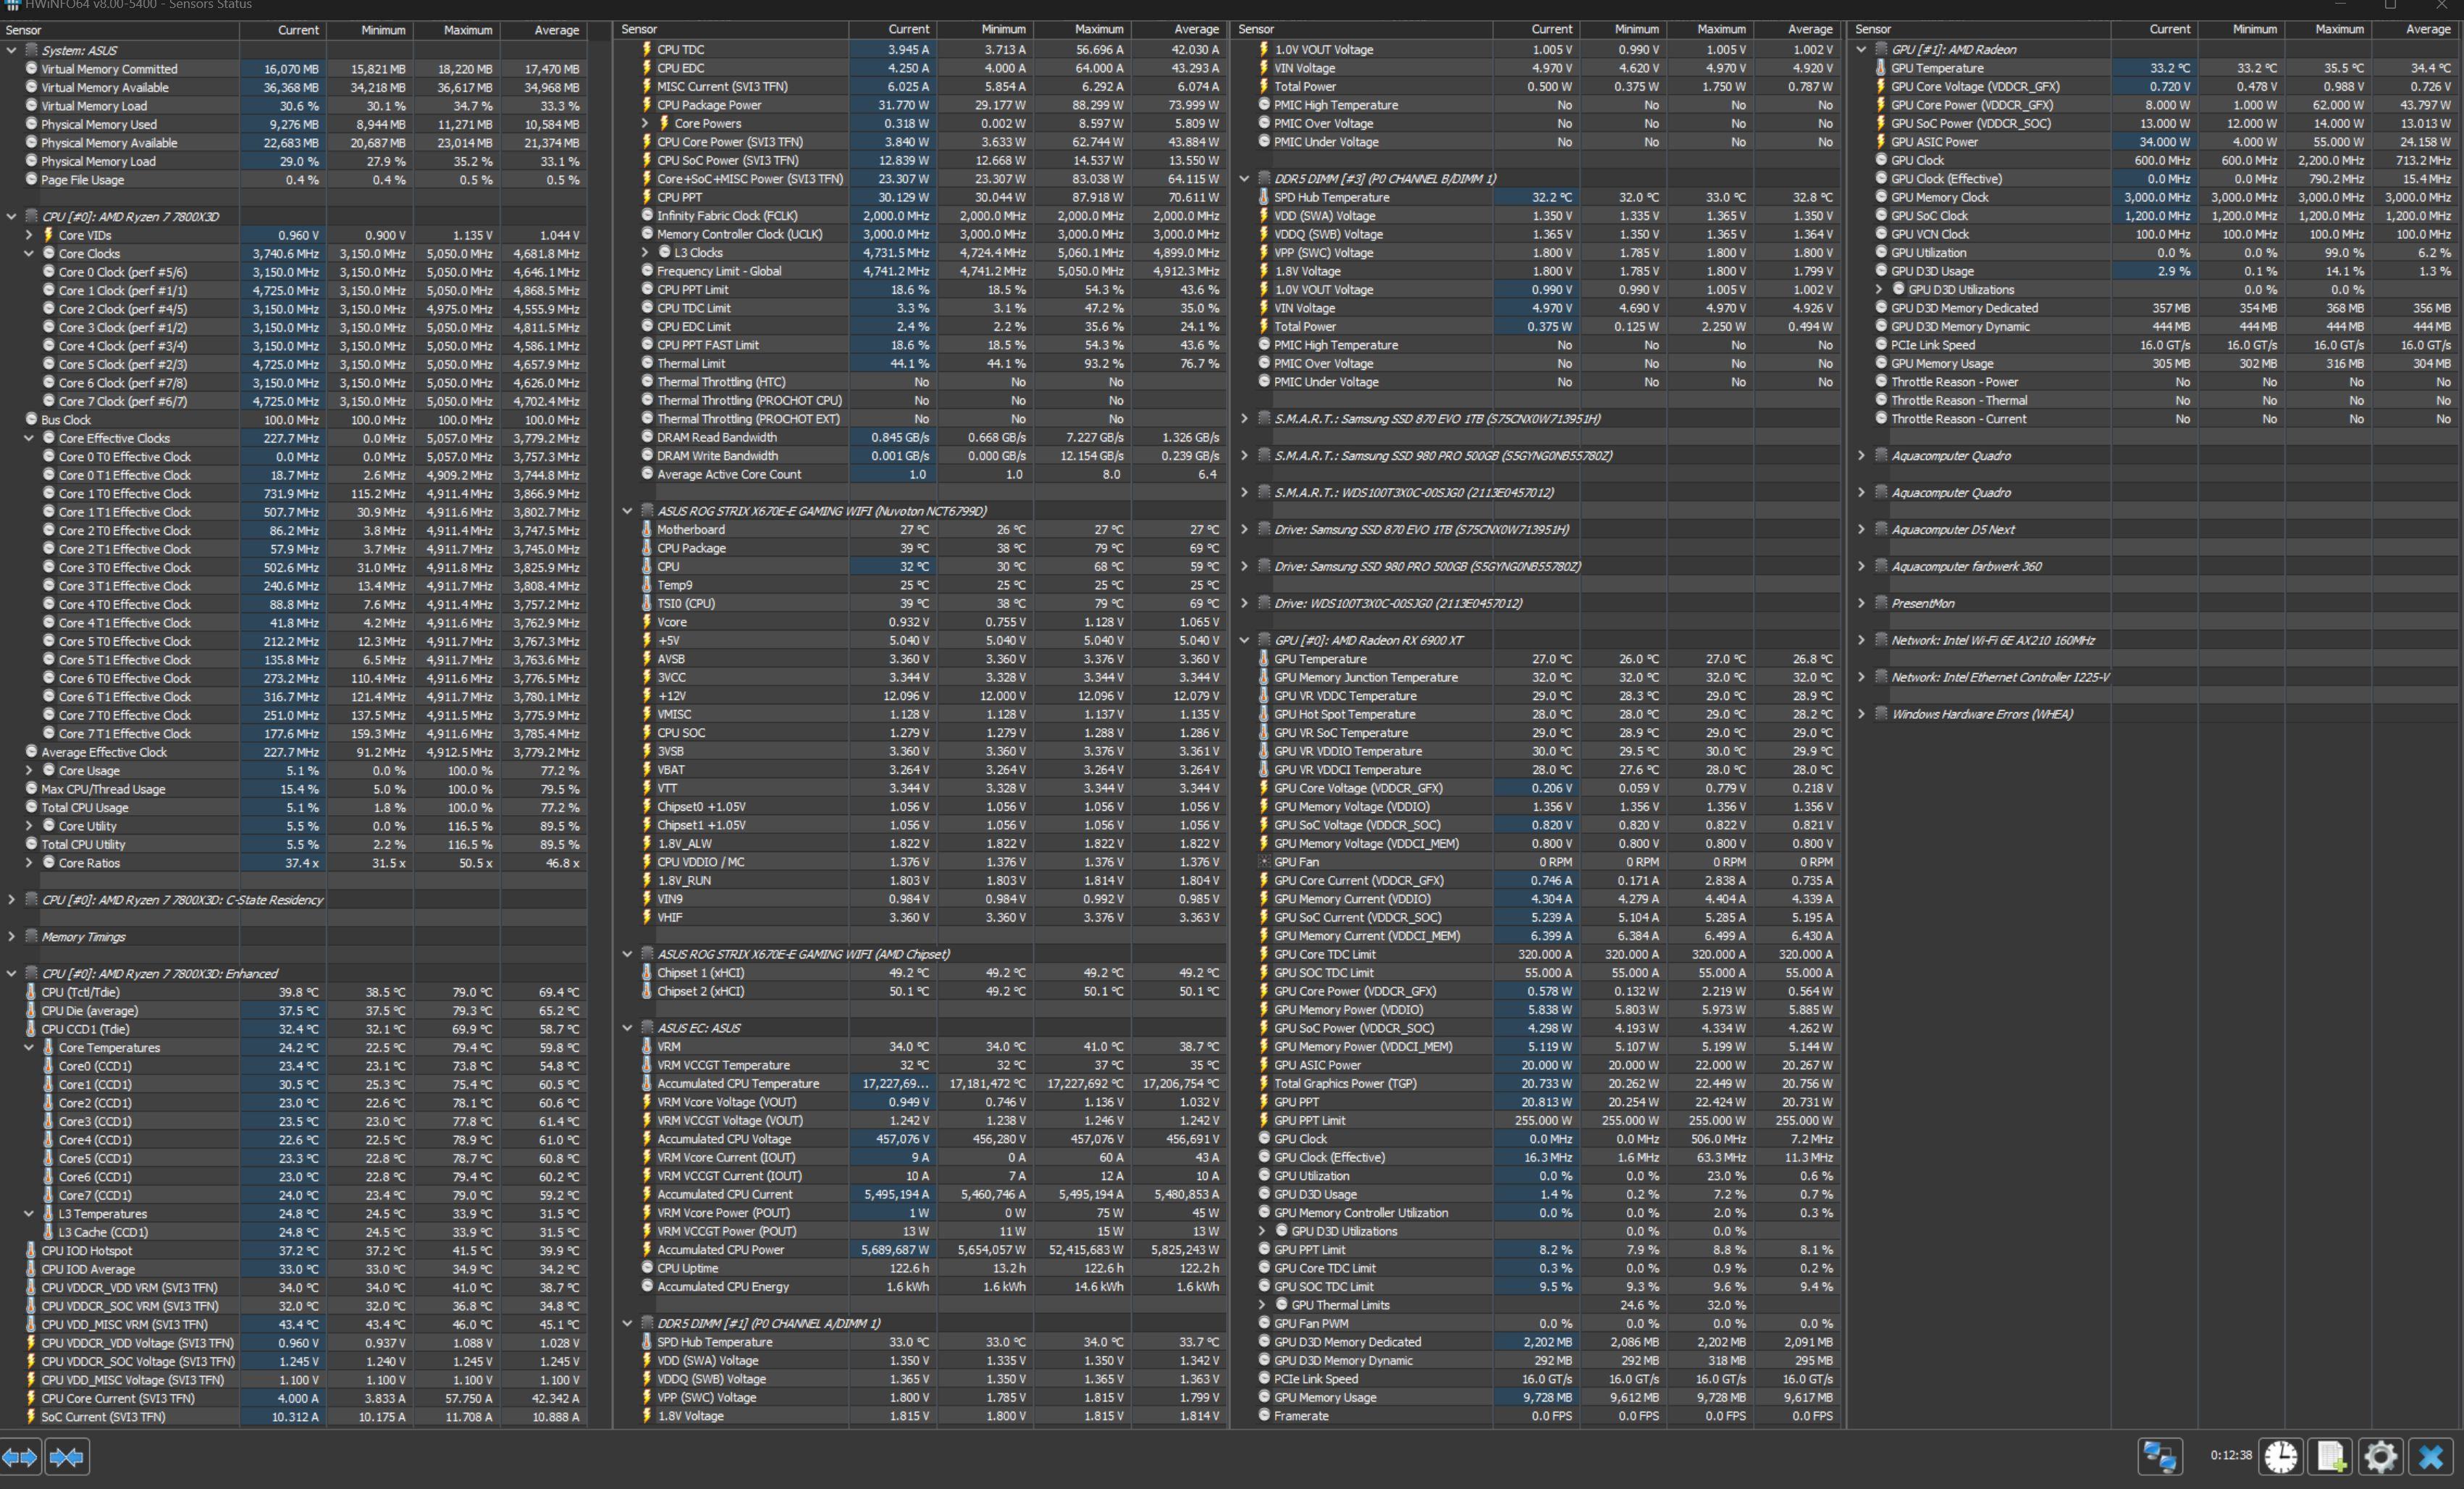Click lightning icon beside CPU TDC

pyautogui.click(x=647, y=49)
